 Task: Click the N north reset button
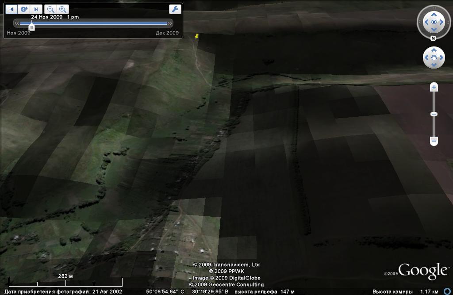tap(434, 38)
